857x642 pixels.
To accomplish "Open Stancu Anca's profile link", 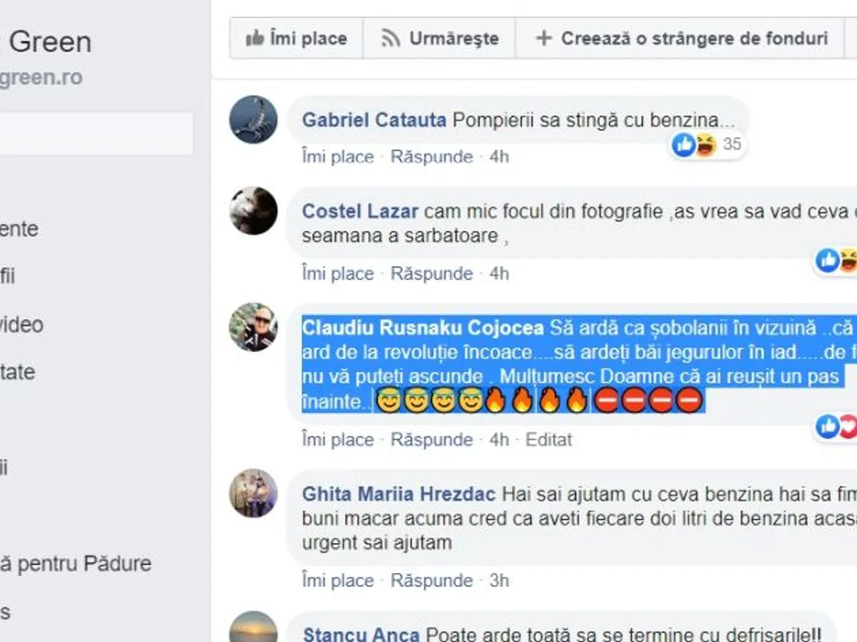I will (x=361, y=634).
